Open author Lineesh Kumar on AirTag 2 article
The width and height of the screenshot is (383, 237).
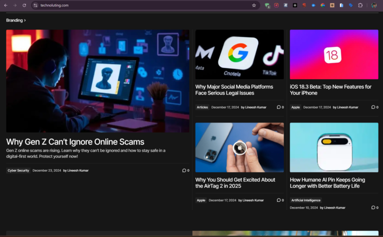pyautogui.click(x=253, y=200)
